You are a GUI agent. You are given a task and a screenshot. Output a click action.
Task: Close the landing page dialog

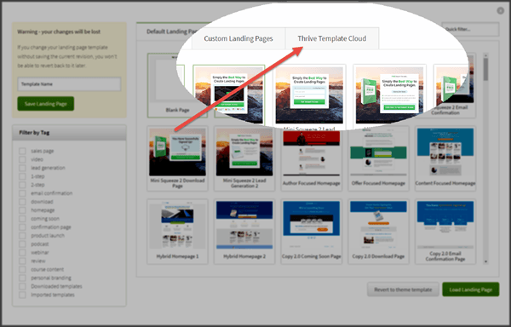500,11
